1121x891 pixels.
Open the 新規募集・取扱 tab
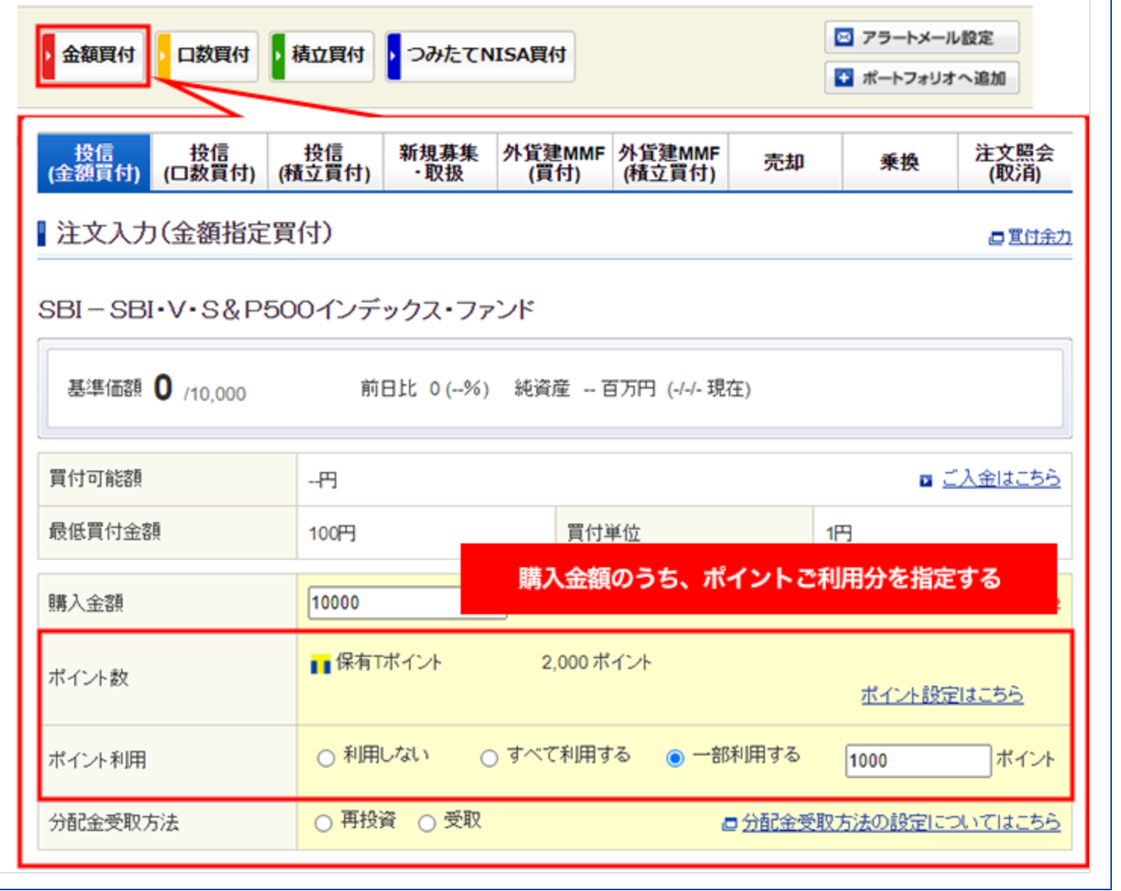[440, 163]
